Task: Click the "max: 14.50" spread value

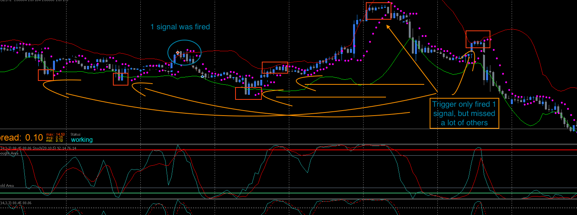Action: (x=55, y=134)
